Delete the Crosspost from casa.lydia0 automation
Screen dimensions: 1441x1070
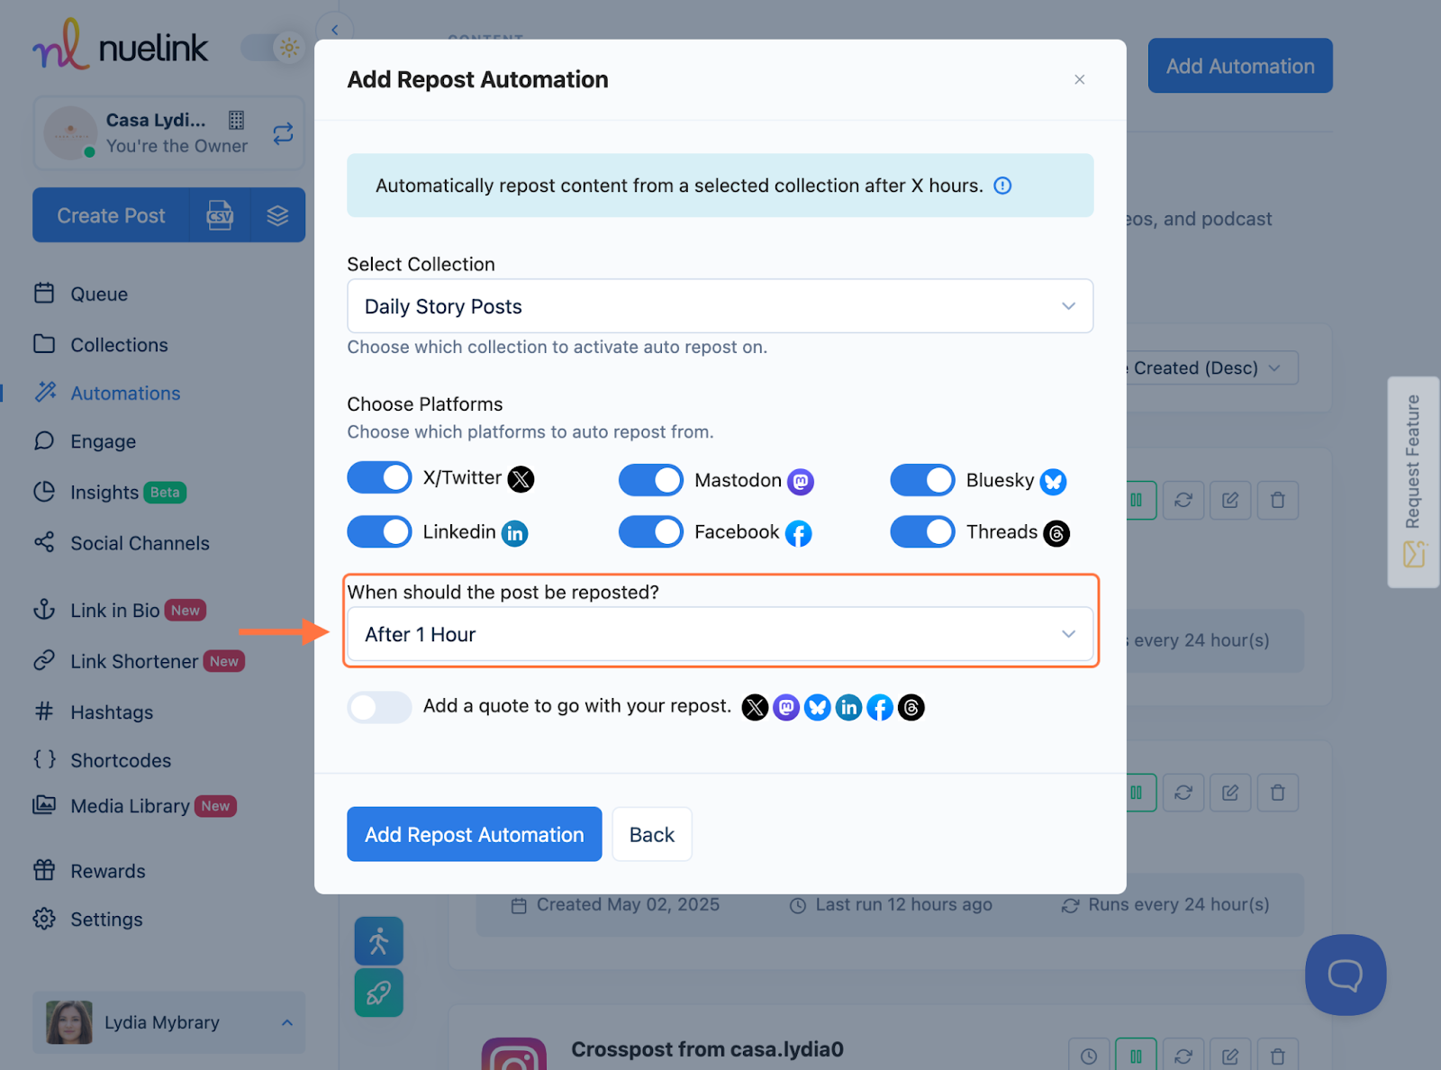pos(1277,1056)
